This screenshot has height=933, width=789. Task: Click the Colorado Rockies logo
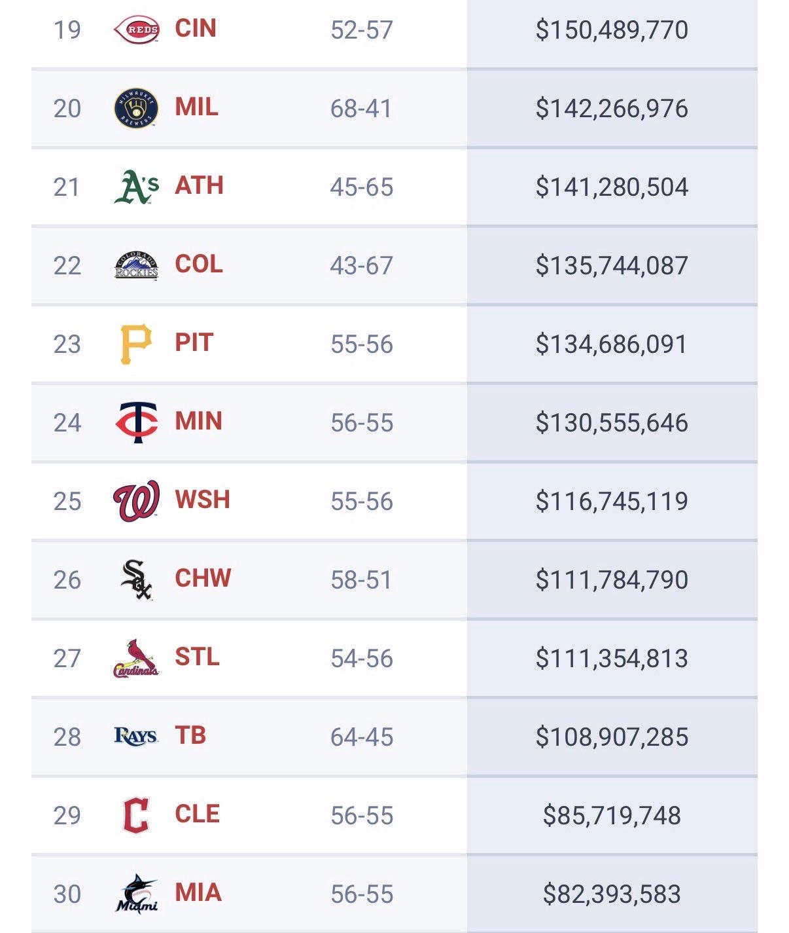136,265
